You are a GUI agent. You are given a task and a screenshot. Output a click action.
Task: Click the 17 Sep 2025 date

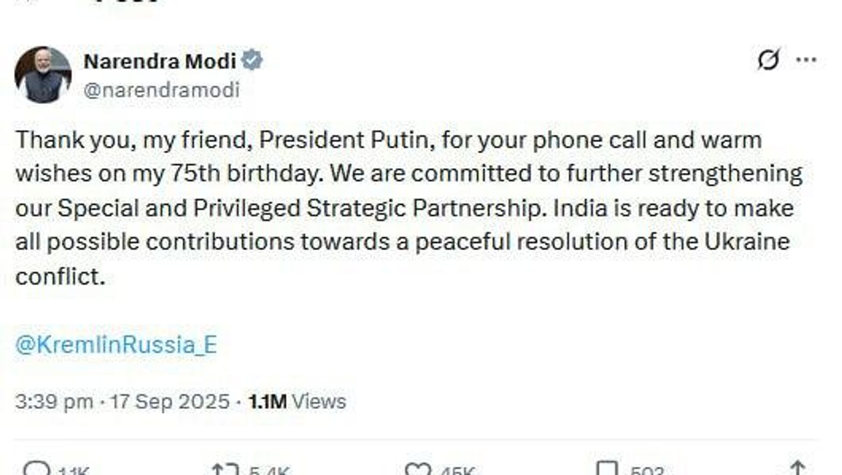pyautogui.click(x=170, y=402)
